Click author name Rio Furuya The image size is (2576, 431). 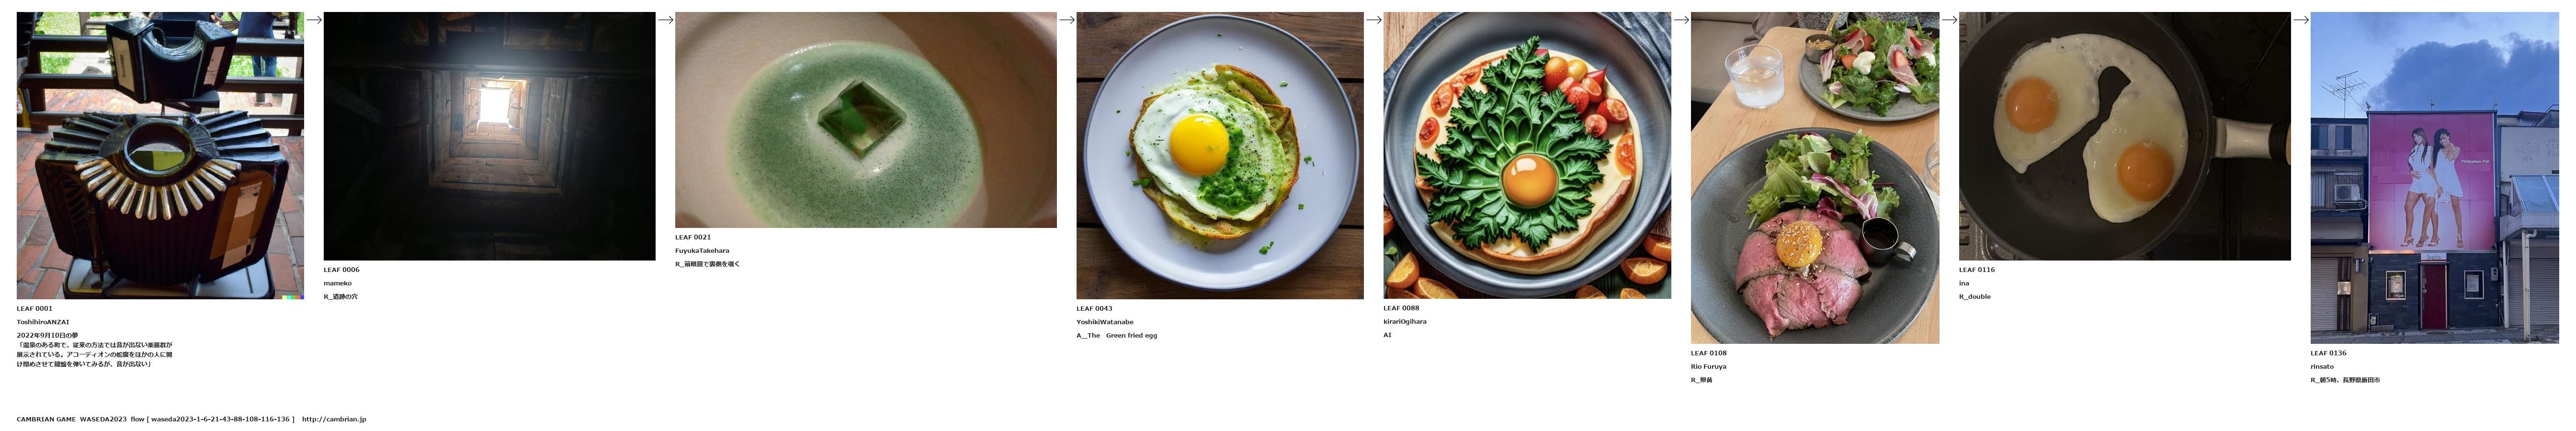click(x=1708, y=366)
